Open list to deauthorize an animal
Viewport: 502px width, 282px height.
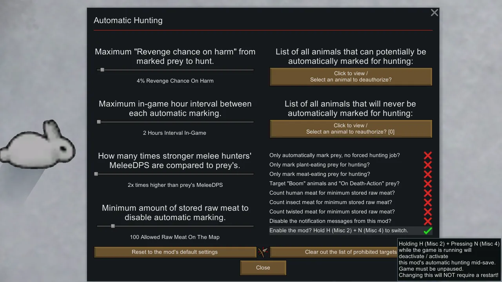pyautogui.click(x=351, y=76)
